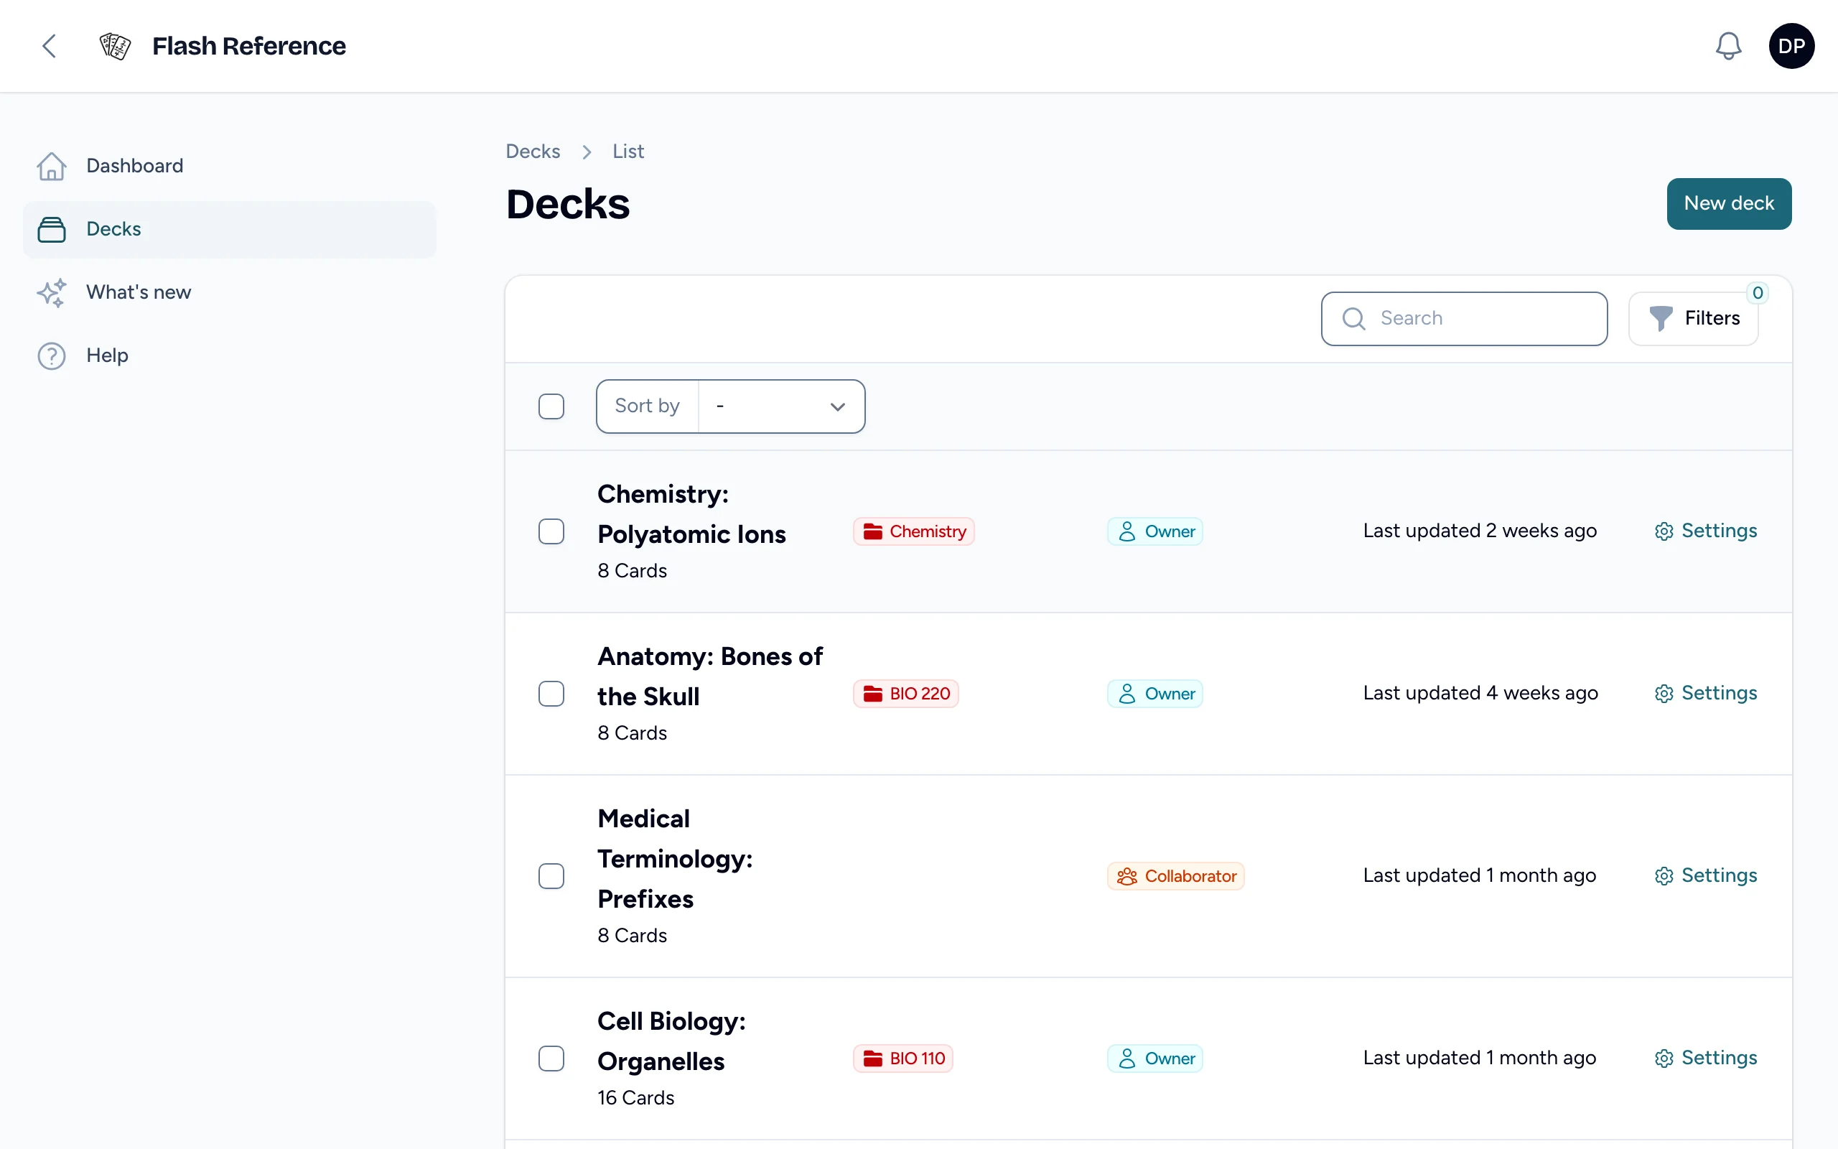
Task: Open Settings for Cell Biology: Organelles
Action: pyautogui.click(x=1705, y=1059)
